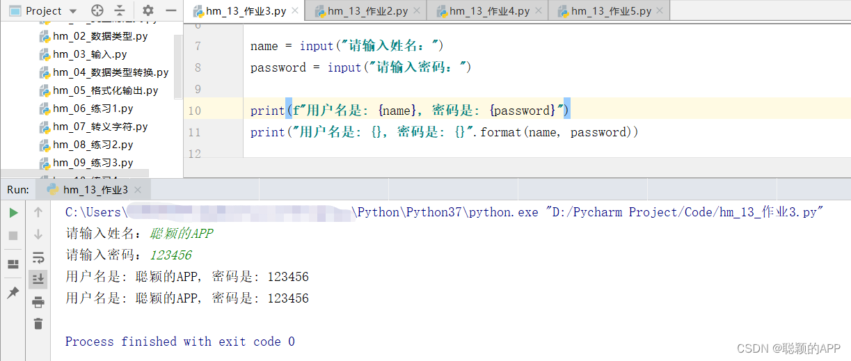Image resolution: width=851 pixels, height=361 pixels.
Task: Click the print console output icon
Action: click(x=38, y=302)
